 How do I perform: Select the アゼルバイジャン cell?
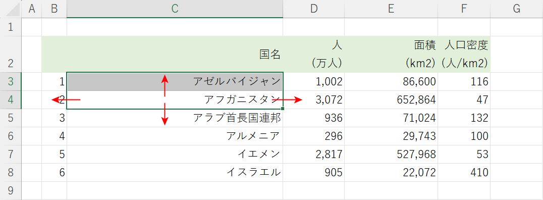(175, 82)
